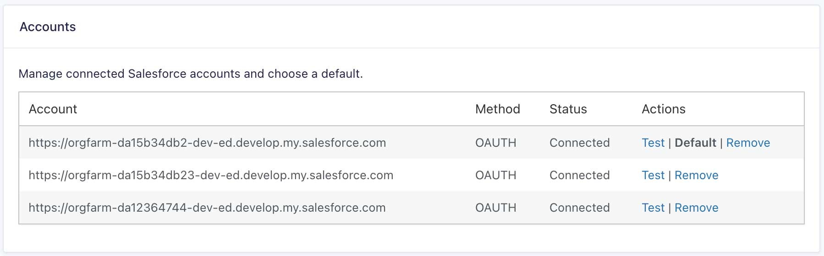824x256 pixels.
Task: Click the Account column header
Action: (53, 109)
